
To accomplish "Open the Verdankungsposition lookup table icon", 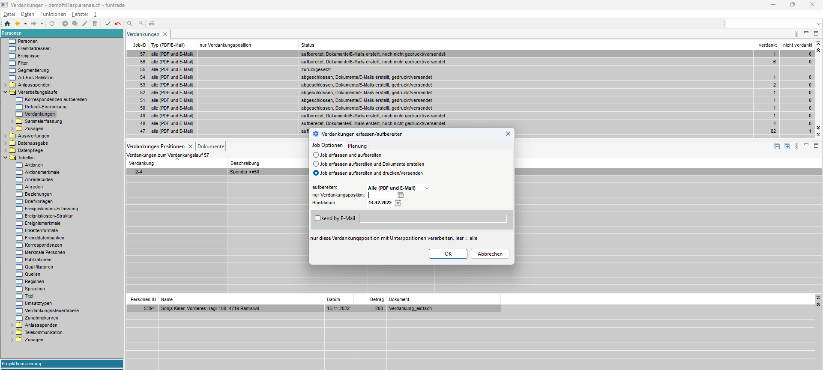I will tap(401, 195).
